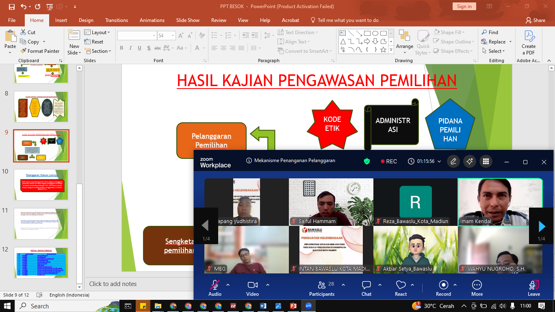Open the spell check status bar icon

(x=39, y=295)
